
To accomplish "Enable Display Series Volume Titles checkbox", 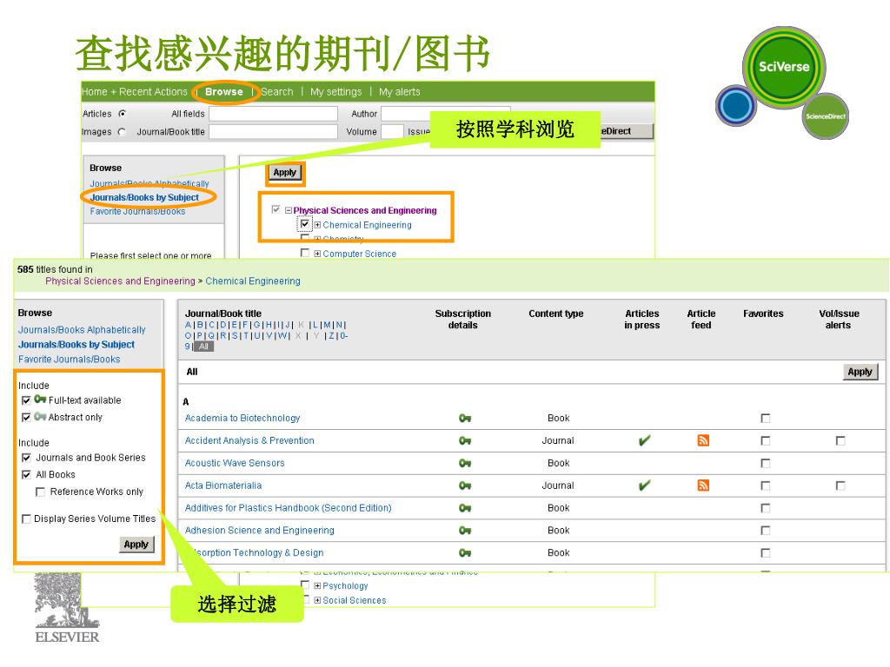I will pos(25,519).
